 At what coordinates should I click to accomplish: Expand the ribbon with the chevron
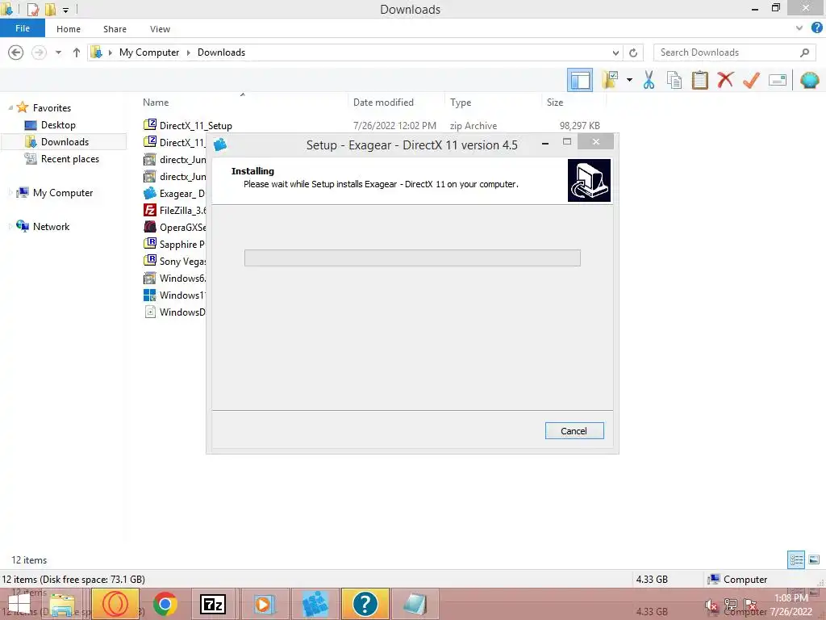(799, 28)
